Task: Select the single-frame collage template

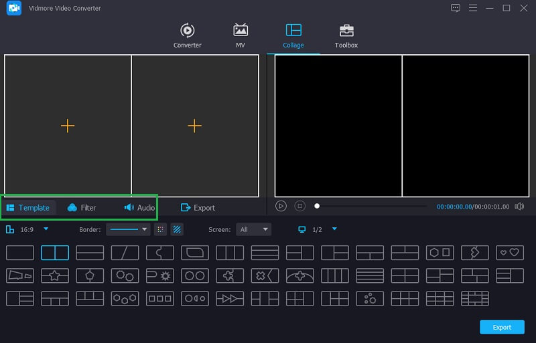Action: [x=20, y=253]
